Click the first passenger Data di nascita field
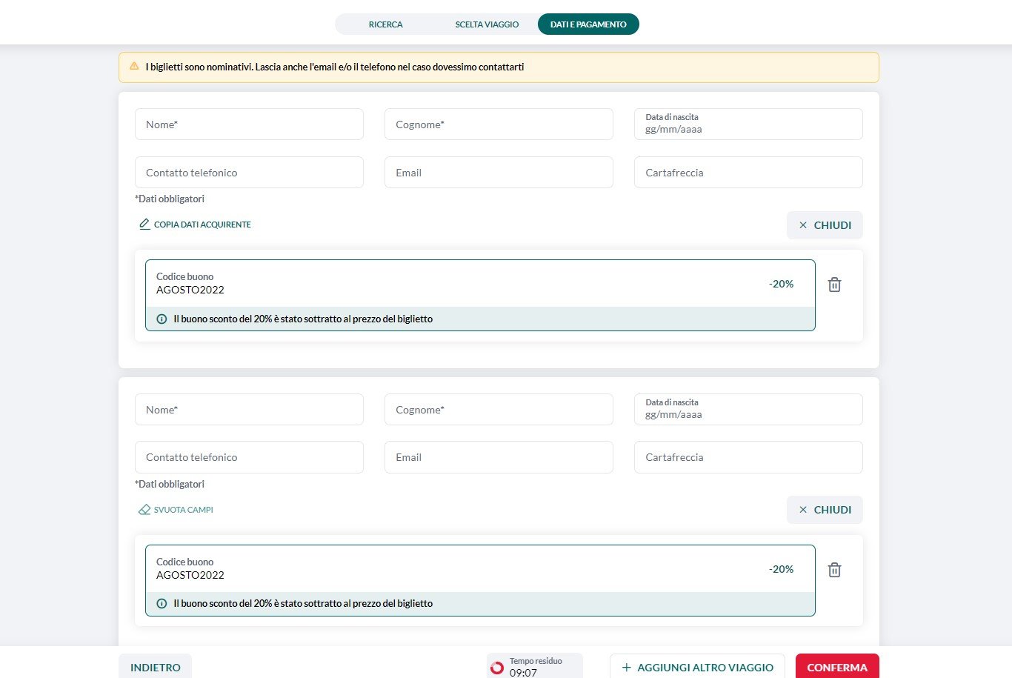Image resolution: width=1012 pixels, height=678 pixels. tap(748, 124)
